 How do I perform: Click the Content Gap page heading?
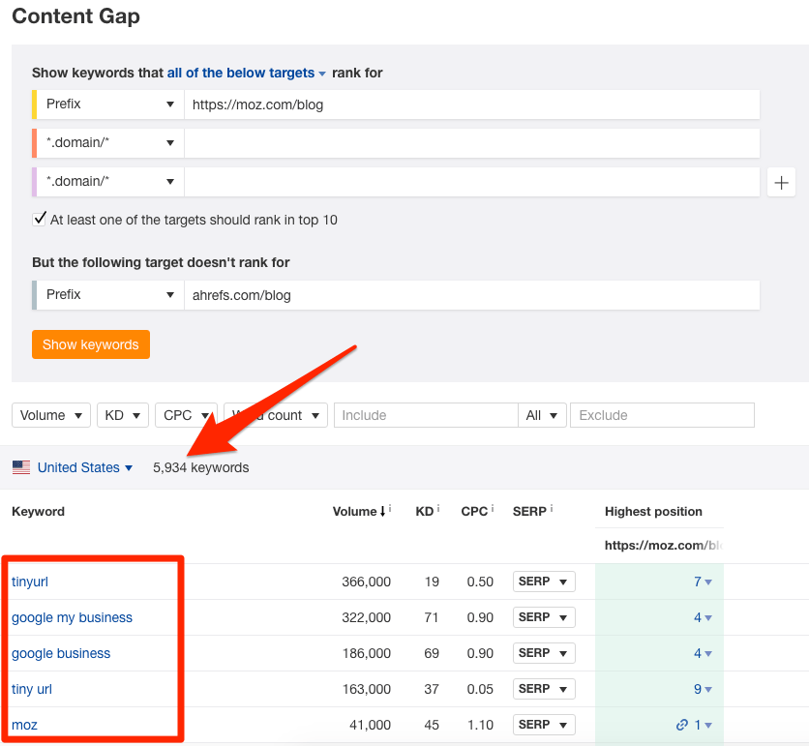75,16
